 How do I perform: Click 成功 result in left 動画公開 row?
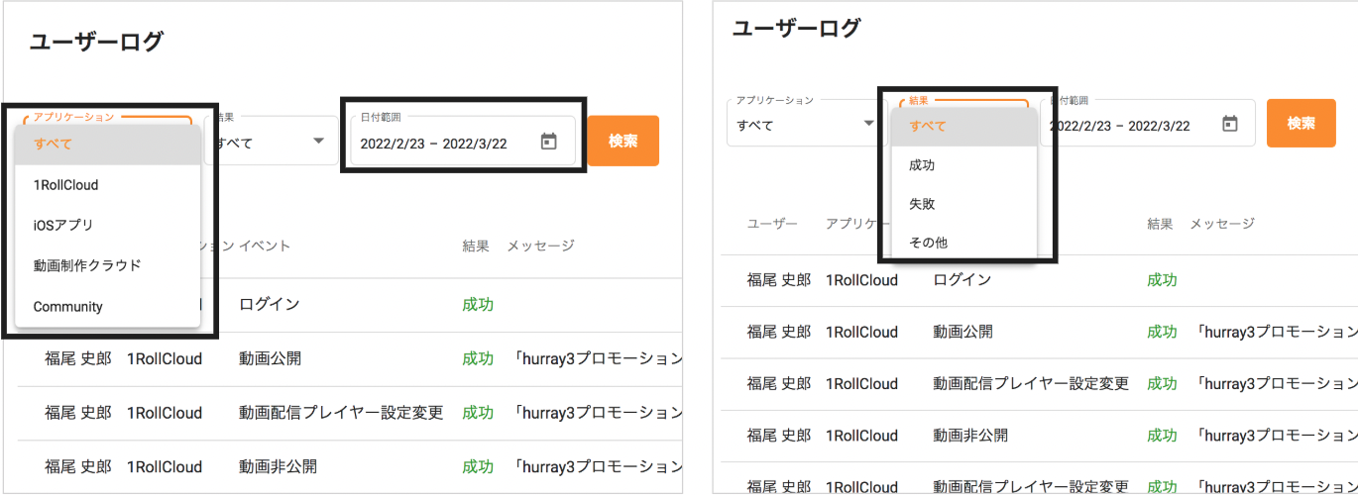[478, 358]
